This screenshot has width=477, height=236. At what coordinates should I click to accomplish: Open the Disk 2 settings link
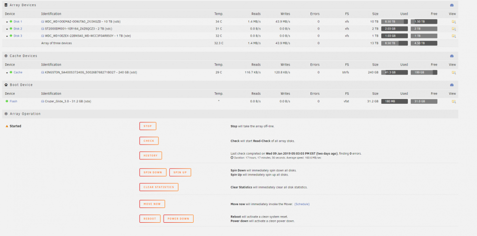(18, 29)
